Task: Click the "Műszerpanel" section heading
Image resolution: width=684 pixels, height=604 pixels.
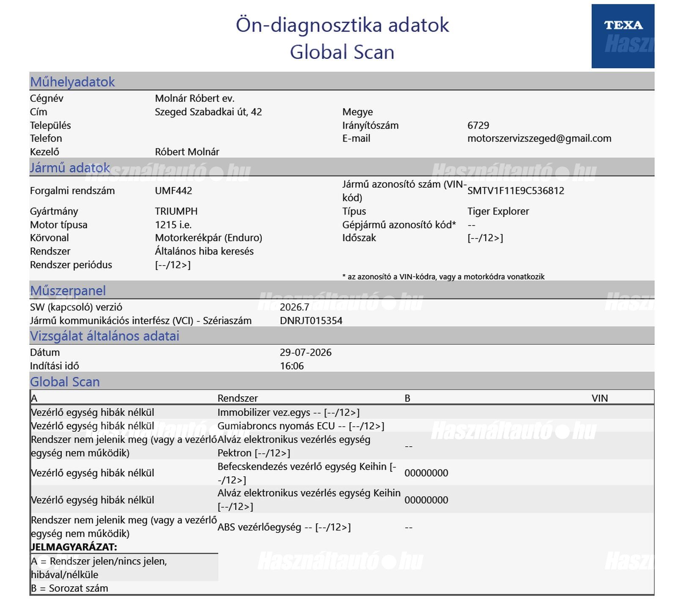Action: point(68,291)
